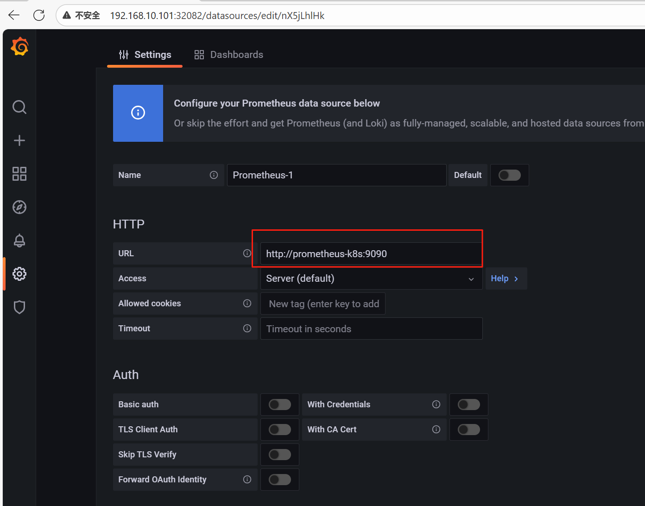Open the Alerting bell icon
This screenshot has width=645, height=506.
(x=19, y=240)
